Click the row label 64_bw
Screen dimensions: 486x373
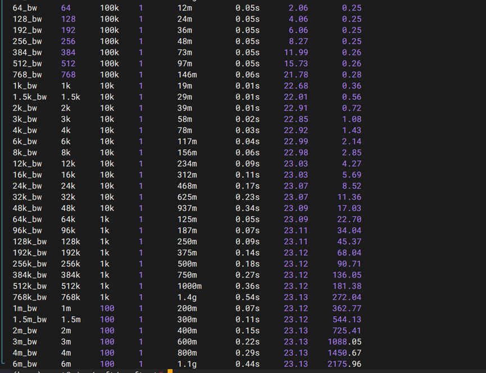pyautogui.click(x=25, y=8)
